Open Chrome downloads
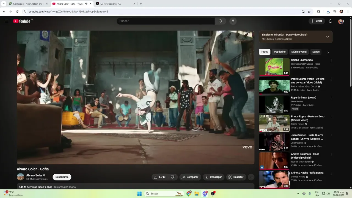Screen dimensions: 352x198 pyautogui.click(x=328, y=12)
